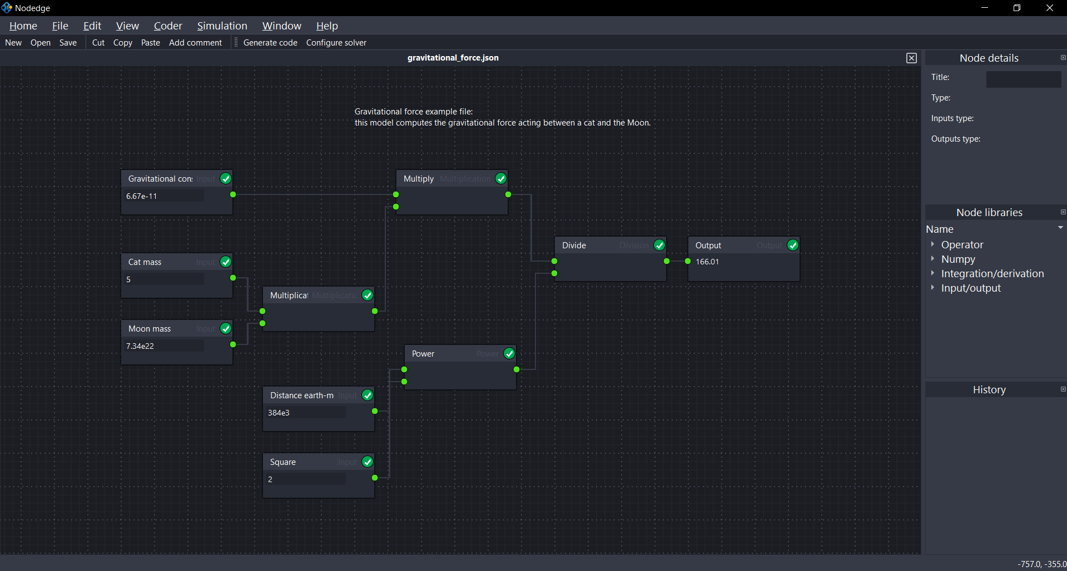Open the File menu

[60, 26]
